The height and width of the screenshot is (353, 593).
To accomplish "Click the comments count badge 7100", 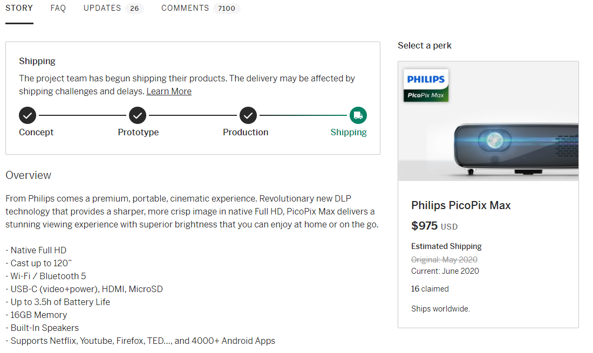I will (x=227, y=8).
